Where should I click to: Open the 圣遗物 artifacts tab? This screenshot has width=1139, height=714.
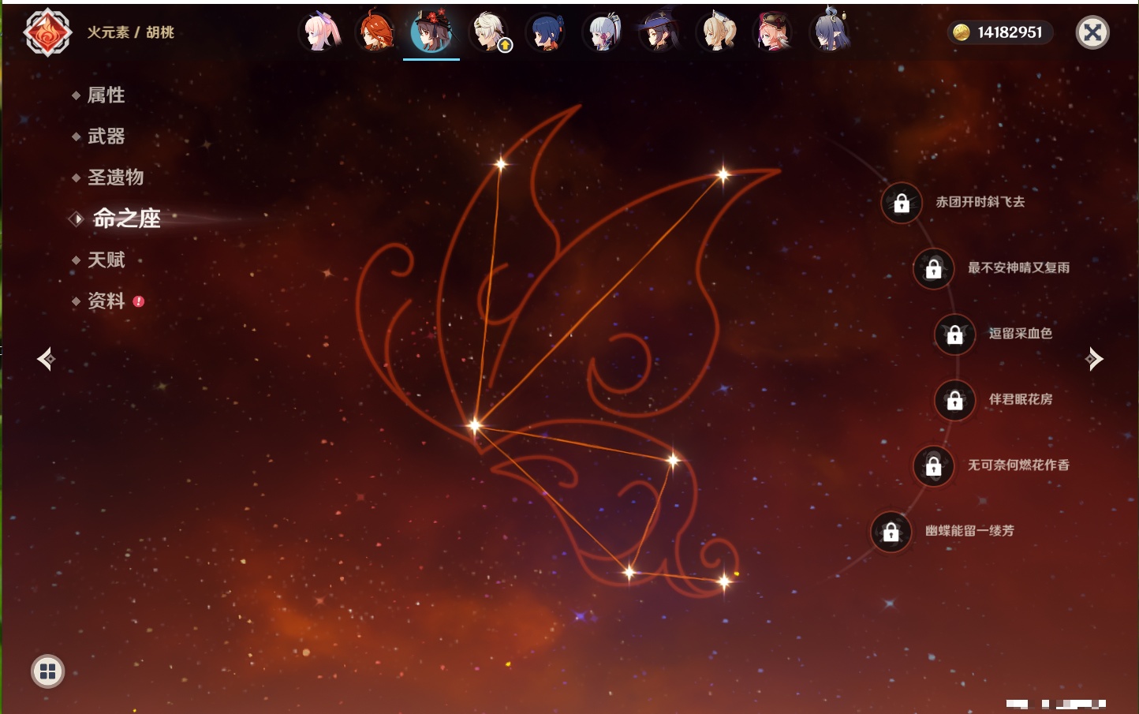(115, 178)
